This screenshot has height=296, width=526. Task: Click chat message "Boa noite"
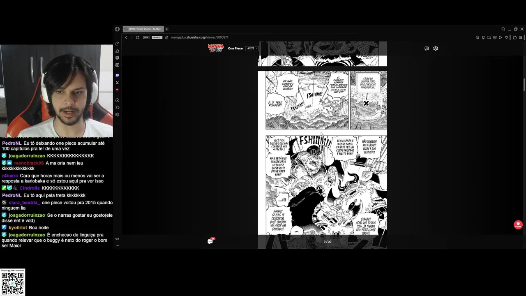tap(39, 227)
